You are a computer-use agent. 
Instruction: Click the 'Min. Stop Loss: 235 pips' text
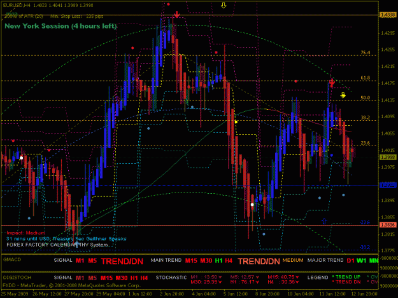[x=77, y=17]
